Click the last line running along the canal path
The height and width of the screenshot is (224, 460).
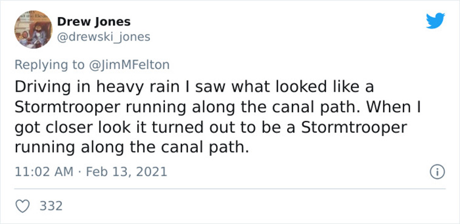[132, 148]
